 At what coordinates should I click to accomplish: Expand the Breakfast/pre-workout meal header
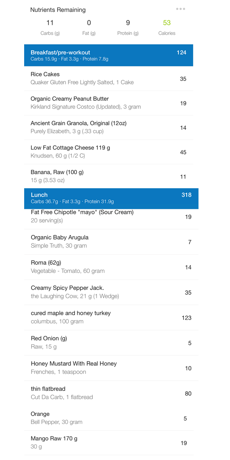point(108,56)
